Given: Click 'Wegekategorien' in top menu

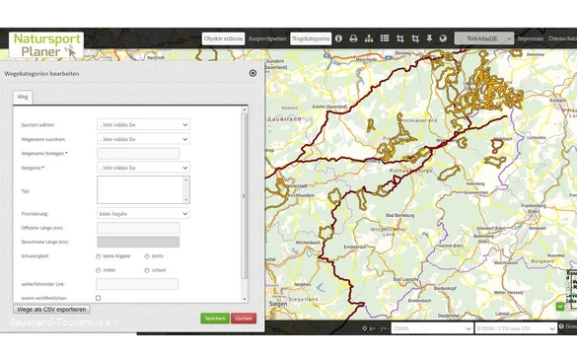Looking at the screenshot, I should point(311,38).
